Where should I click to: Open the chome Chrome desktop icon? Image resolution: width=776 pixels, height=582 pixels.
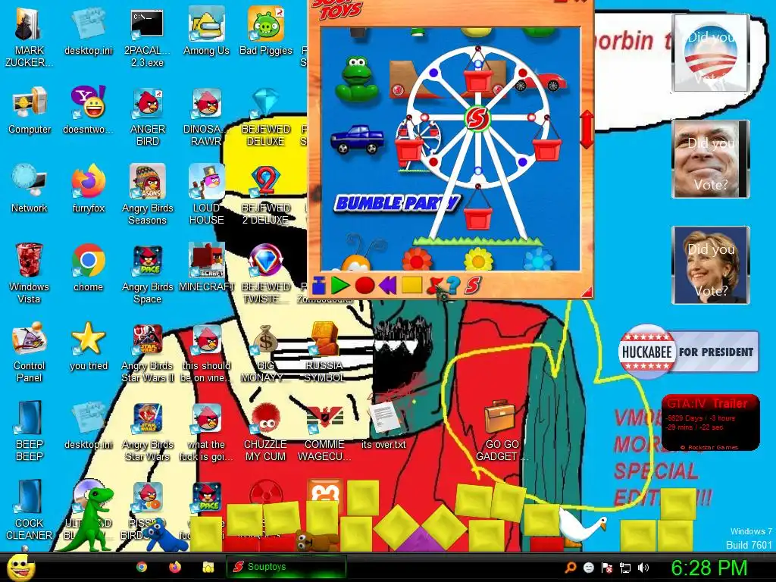click(x=88, y=268)
